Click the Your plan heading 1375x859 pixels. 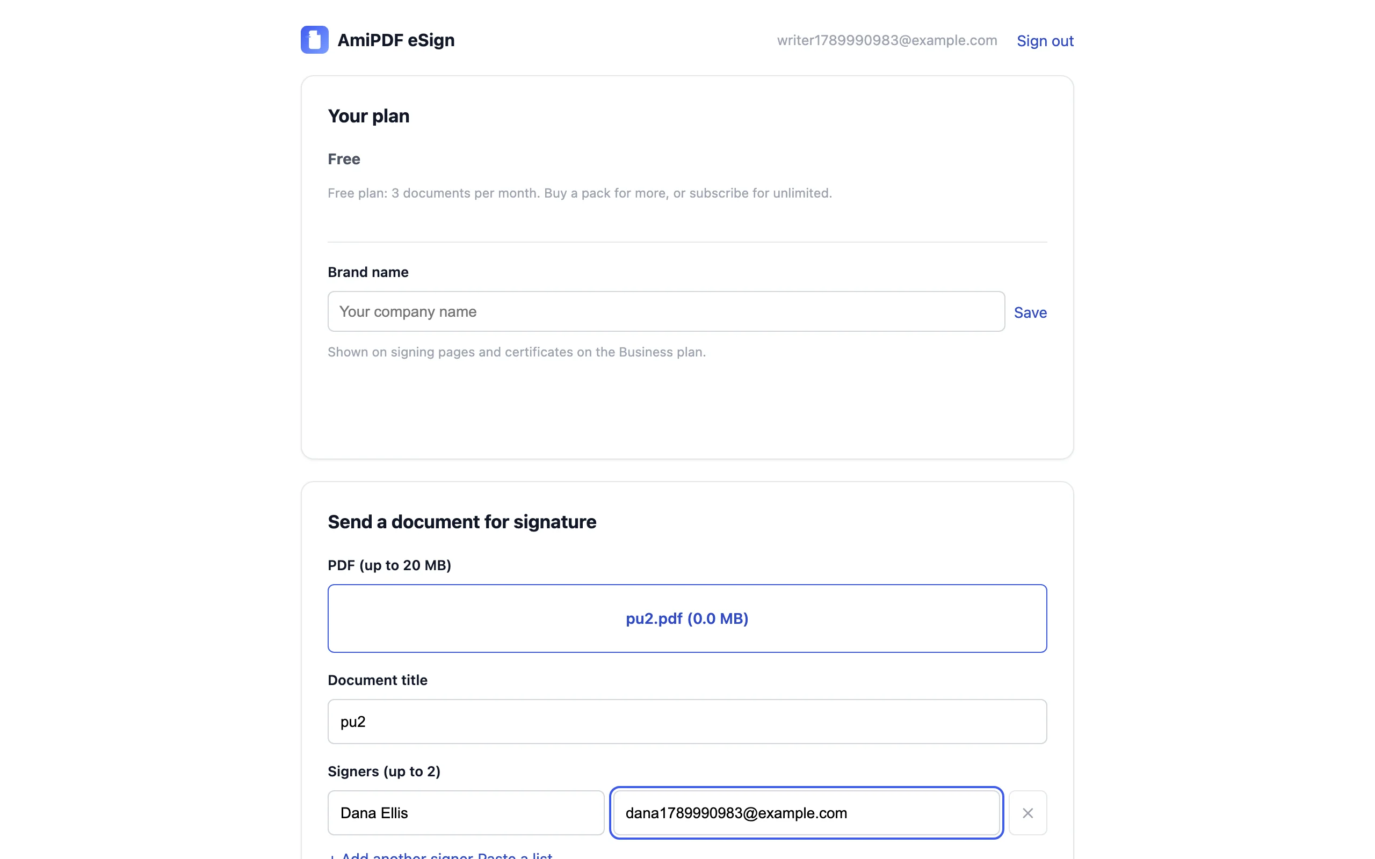tap(368, 116)
